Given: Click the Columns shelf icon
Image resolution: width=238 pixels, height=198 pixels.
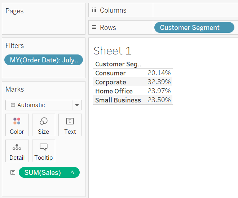Looking at the screenshot, I should [x=94, y=10].
